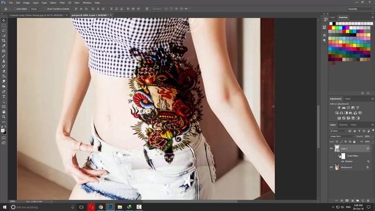
Task: Open the Auto-Select Group dropdown
Action: (x=36, y=9)
